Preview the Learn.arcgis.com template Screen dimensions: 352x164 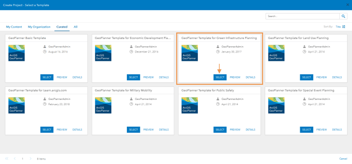point(62,129)
